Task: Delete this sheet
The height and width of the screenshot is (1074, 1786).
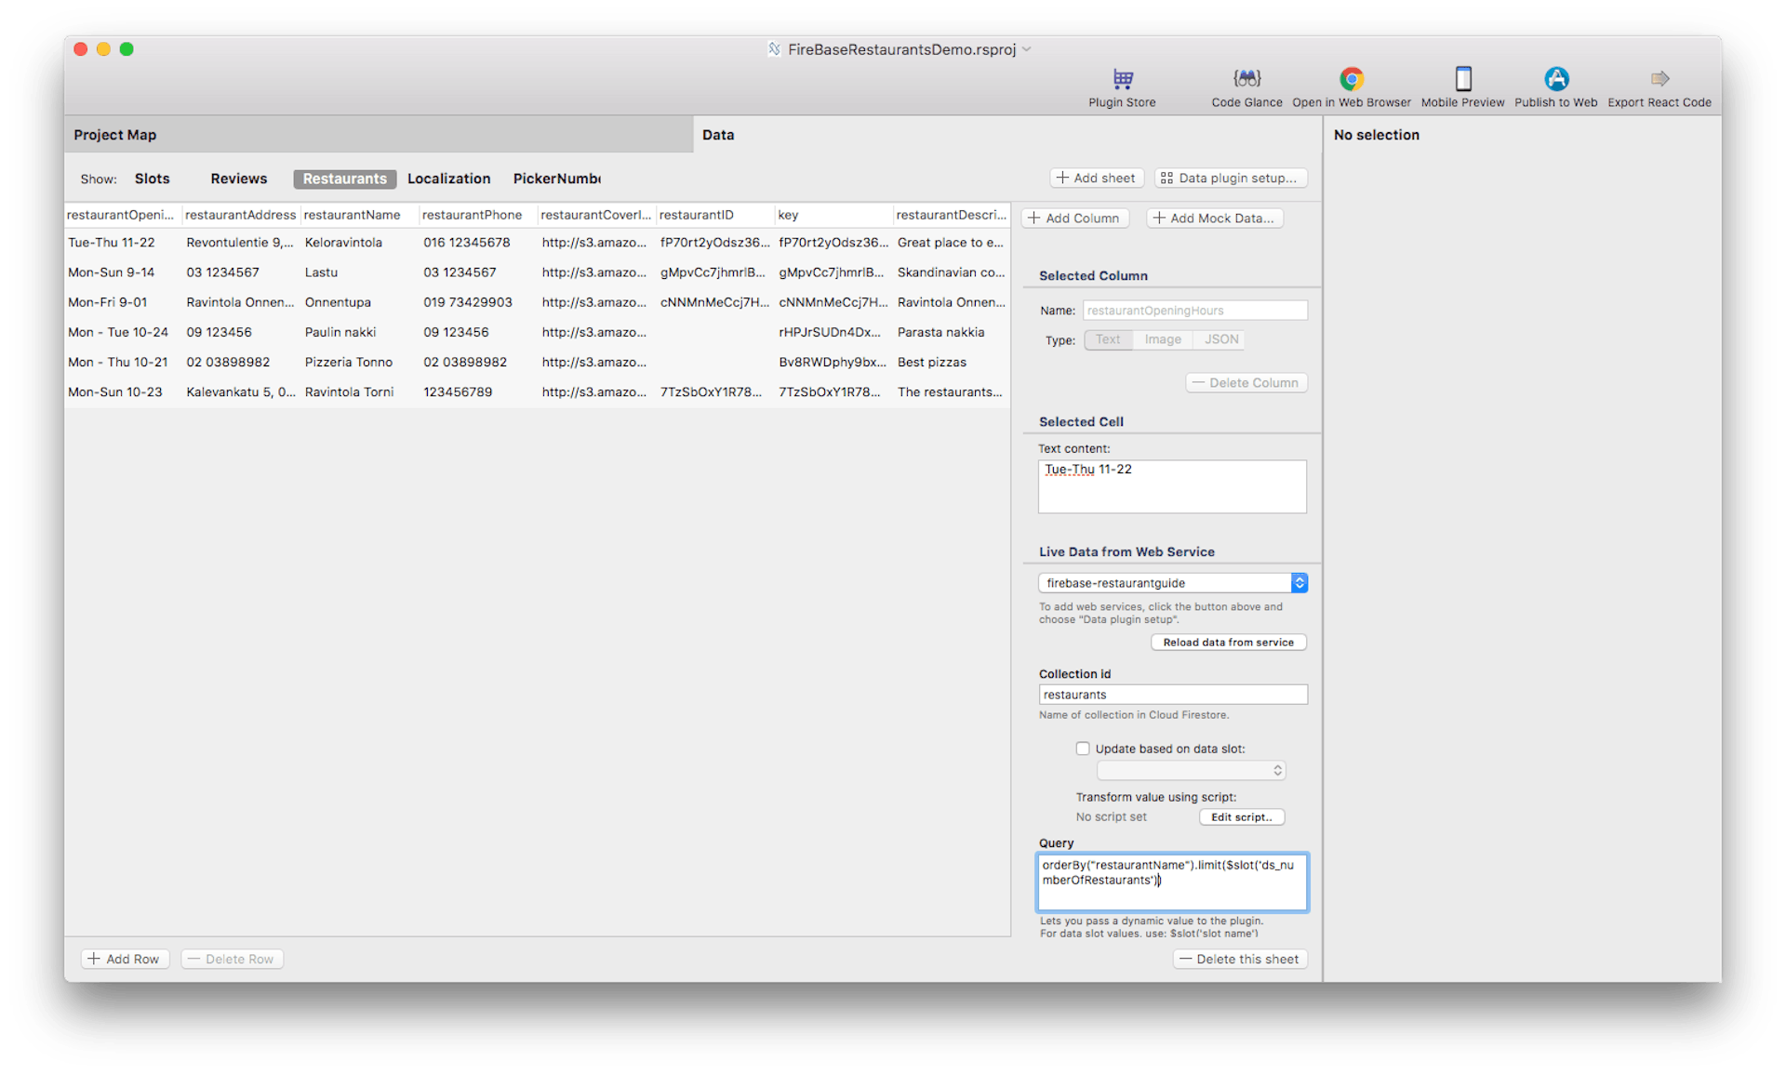Action: tap(1240, 959)
